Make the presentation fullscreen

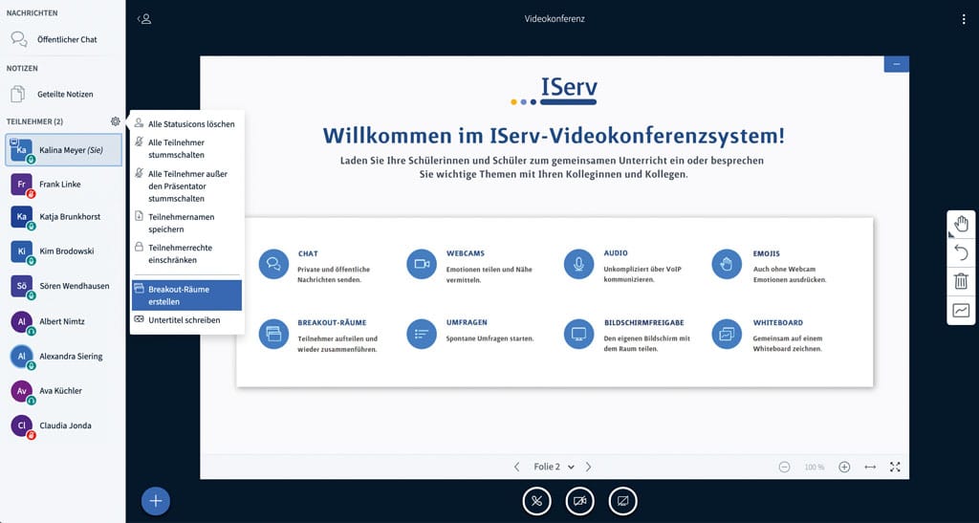895,467
